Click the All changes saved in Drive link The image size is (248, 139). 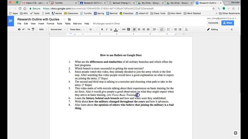(106, 24)
